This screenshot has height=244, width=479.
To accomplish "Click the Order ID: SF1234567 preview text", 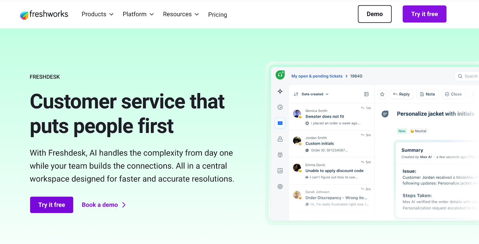I will (329, 150).
